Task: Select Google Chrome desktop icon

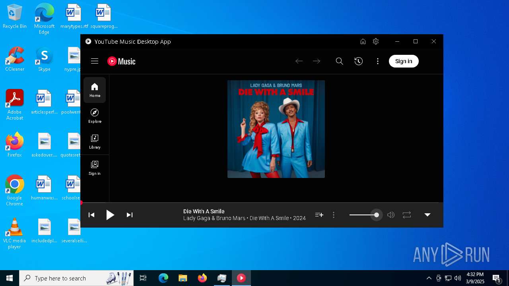Action: (15, 191)
